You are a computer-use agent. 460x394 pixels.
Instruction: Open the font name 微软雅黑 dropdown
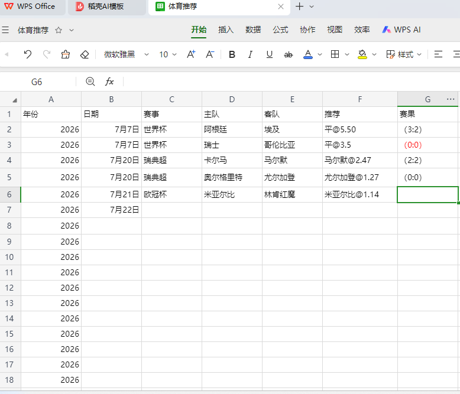point(127,54)
